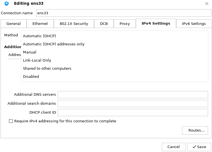Choose Automatic (DHCP) addresses only
The width and height of the screenshot is (212, 152).
point(54,44)
